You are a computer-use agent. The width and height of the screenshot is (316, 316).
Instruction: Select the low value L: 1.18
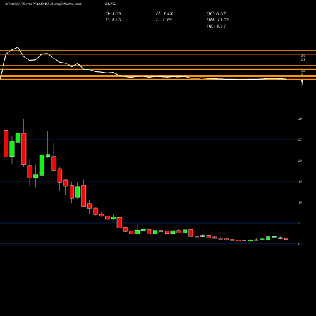tap(164, 20)
